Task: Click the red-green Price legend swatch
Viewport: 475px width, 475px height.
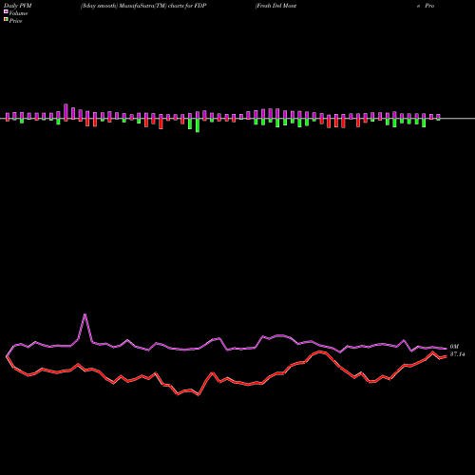Action: point(6,20)
